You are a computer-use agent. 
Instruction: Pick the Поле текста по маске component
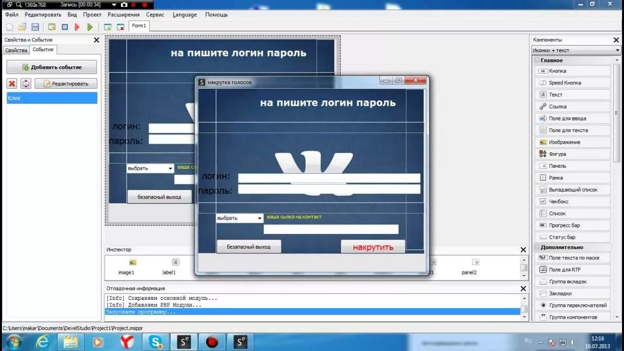pos(573,258)
